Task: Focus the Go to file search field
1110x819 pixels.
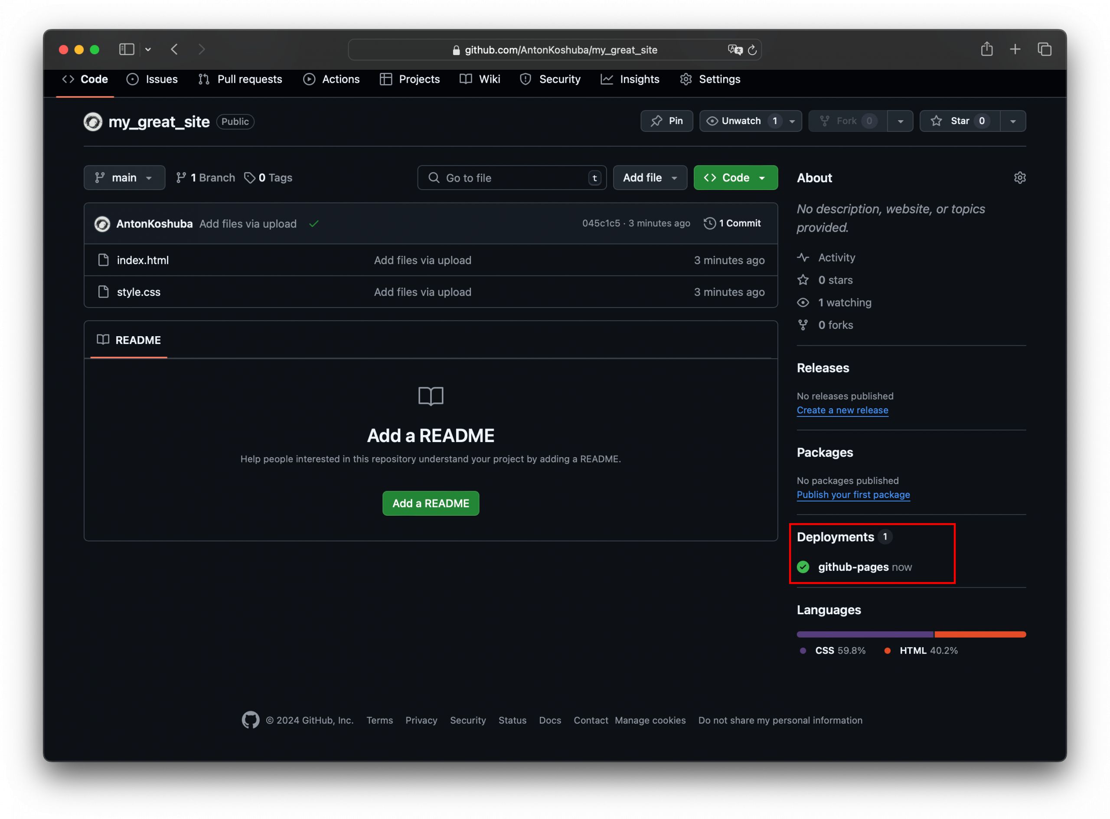Action: coord(511,178)
